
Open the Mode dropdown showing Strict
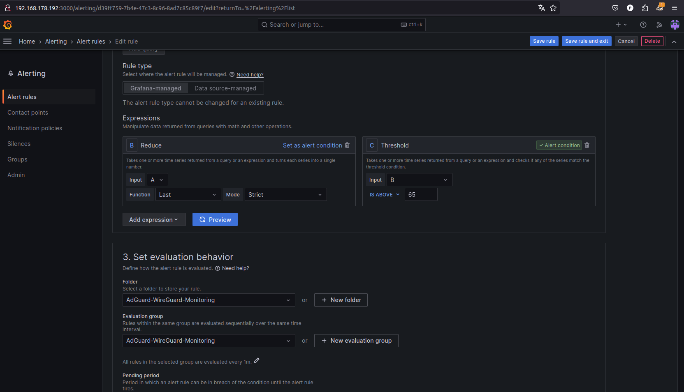point(285,195)
